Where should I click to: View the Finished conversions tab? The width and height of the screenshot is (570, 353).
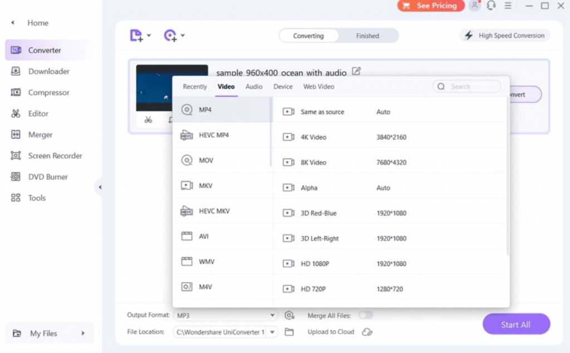pos(367,35)
